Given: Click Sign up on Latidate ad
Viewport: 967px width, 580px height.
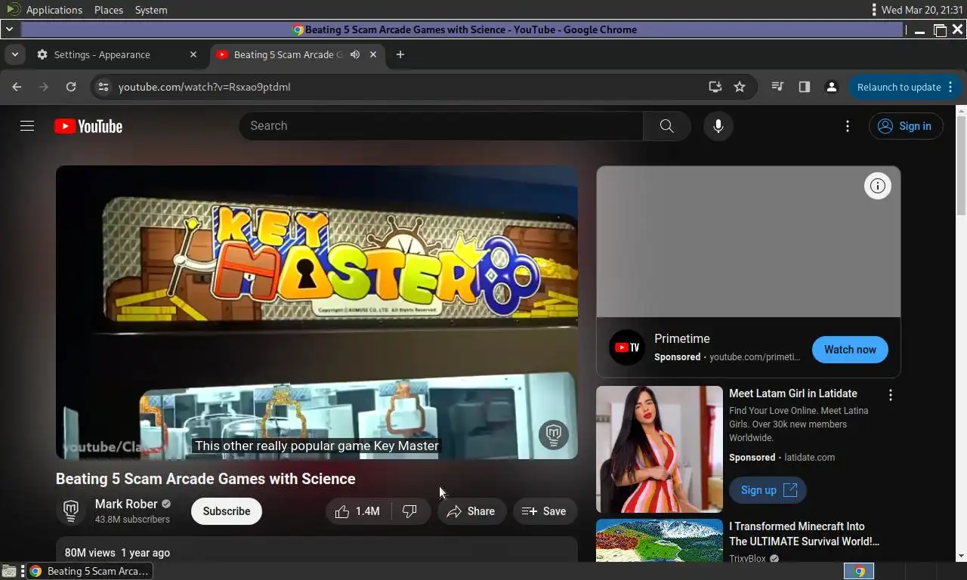Looking at the screenshot, I should (768, 490).
